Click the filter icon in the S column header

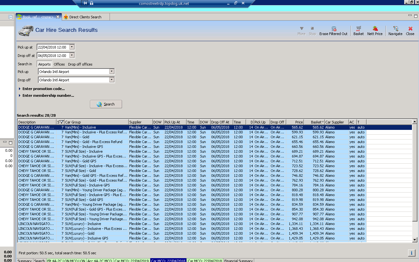pos(61,122)
